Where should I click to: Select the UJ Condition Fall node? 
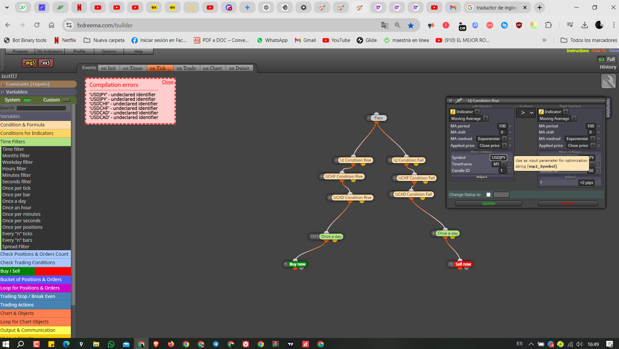tap(408, 160)
